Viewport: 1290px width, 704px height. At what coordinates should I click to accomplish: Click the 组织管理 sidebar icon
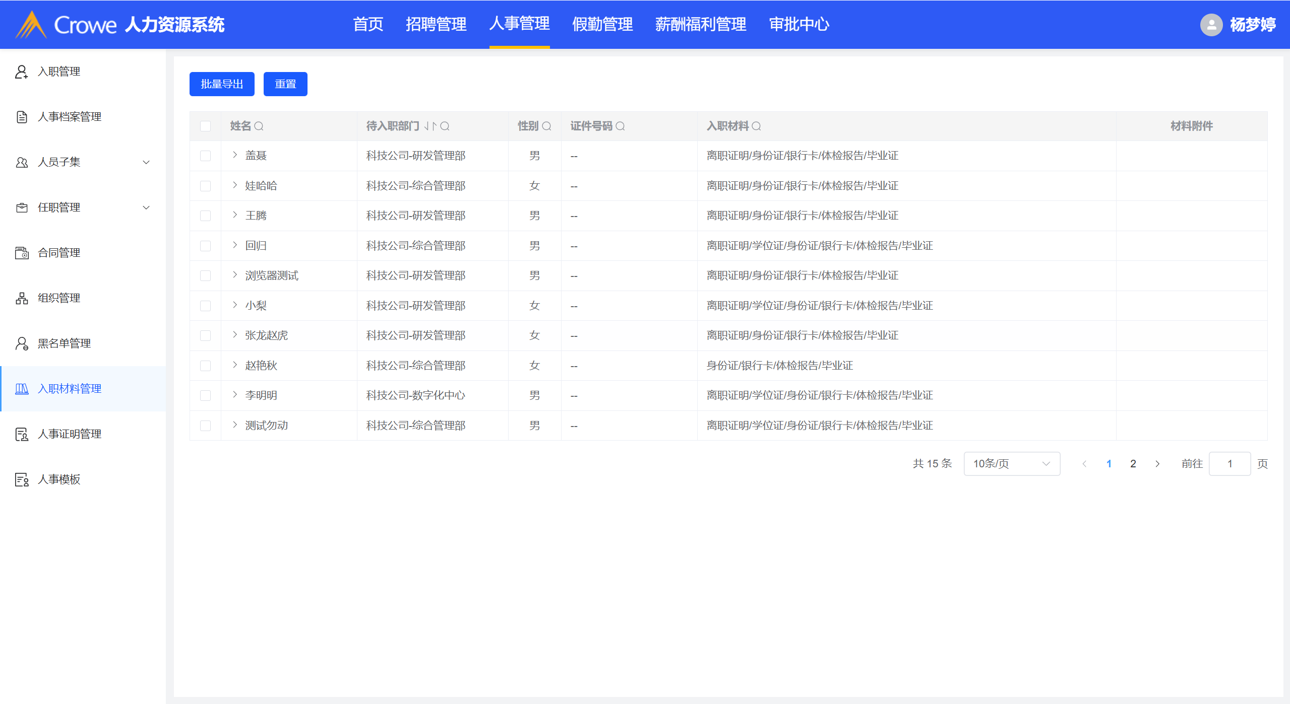coord(22,298)
